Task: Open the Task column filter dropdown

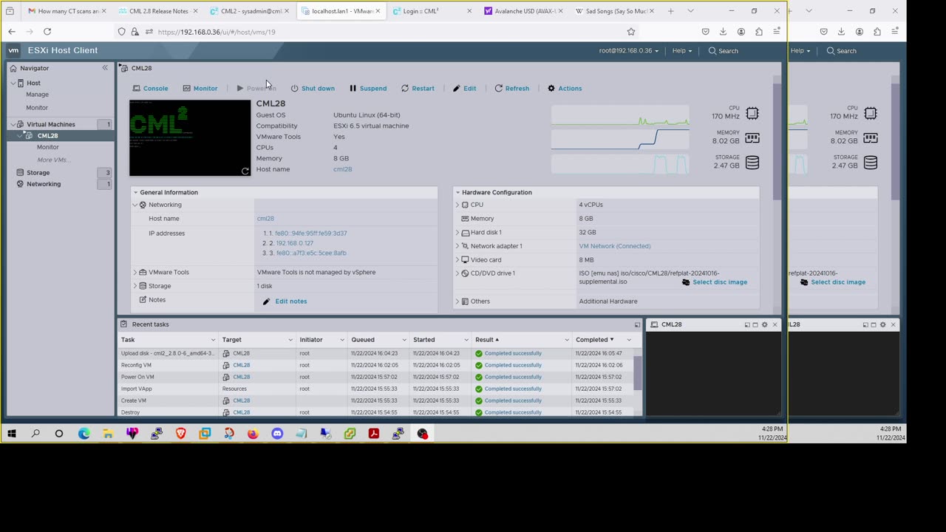Action: (213, 340)
